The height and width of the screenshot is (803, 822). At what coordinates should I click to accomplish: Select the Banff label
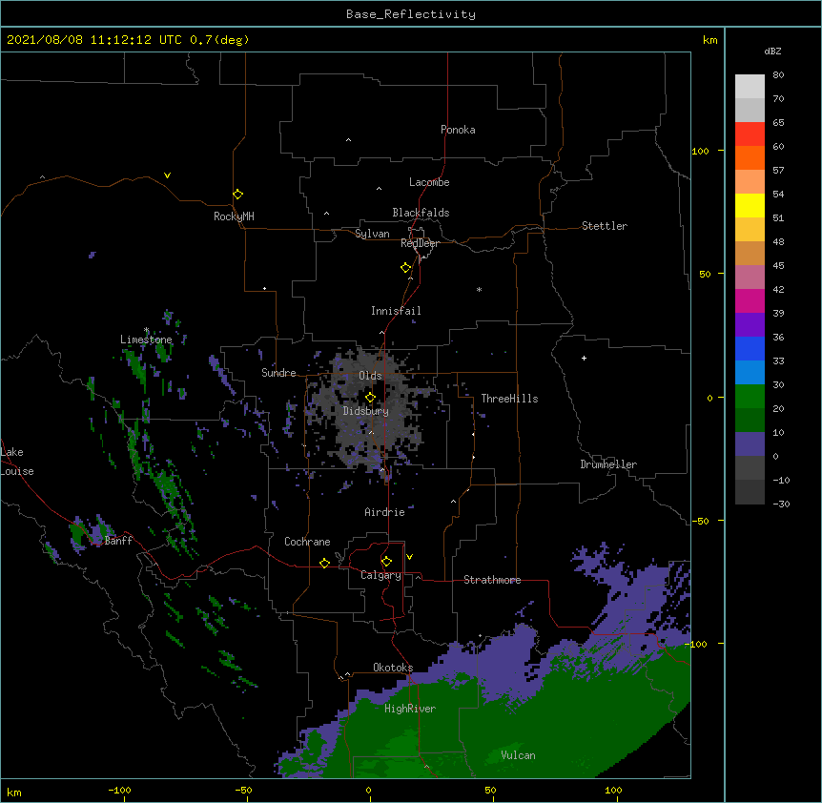(x=118, y=541)
